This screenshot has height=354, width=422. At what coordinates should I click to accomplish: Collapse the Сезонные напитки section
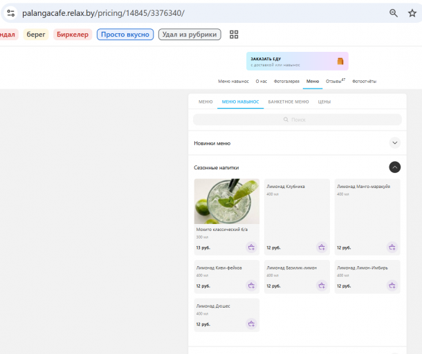(x=394, y=167)
